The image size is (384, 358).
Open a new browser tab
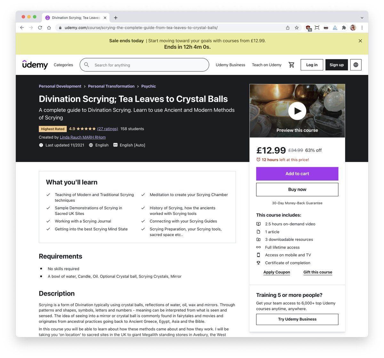(x=116, y=18)
